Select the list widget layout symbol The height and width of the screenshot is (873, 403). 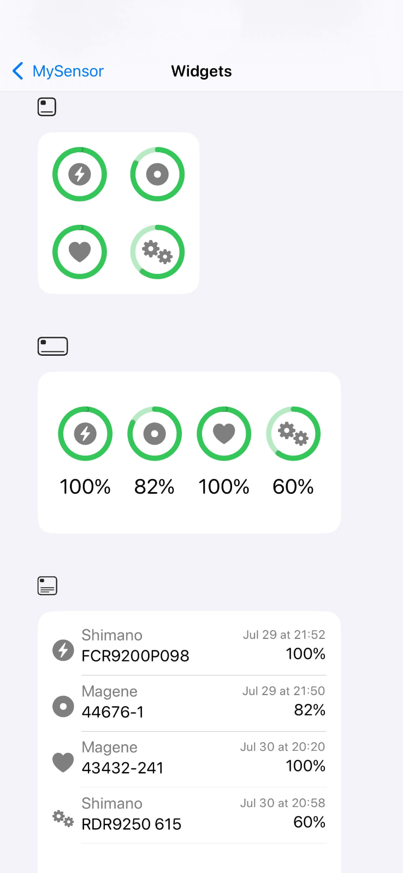pos(46,585)
